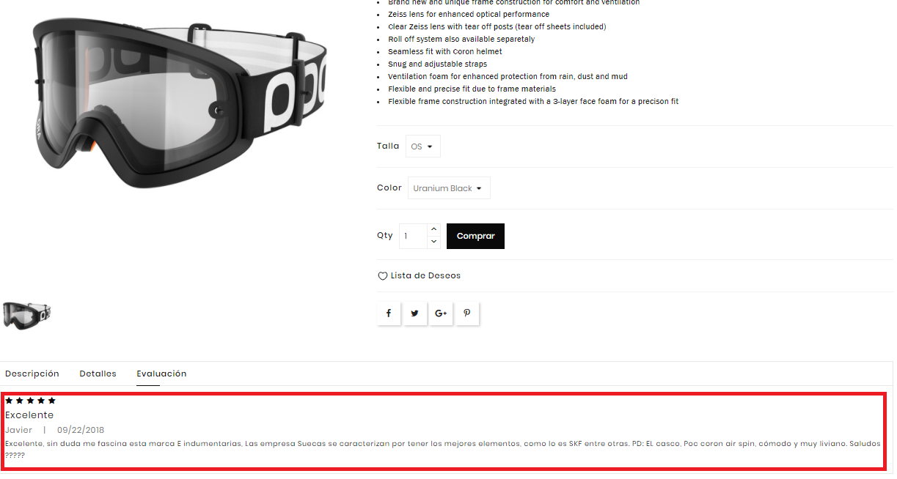The width and height of the screenshot is (897, 479).
Task: Switch to the Descripción tab
Action: (x=32, y=374)
